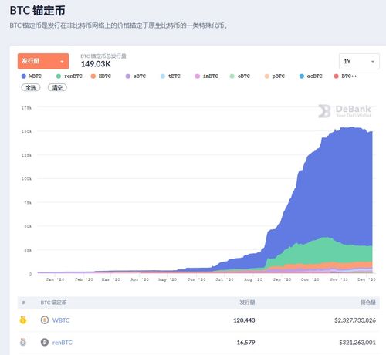Click the WBTC issuance value 120,443
The image size is (386, 355).
(244, 320)
